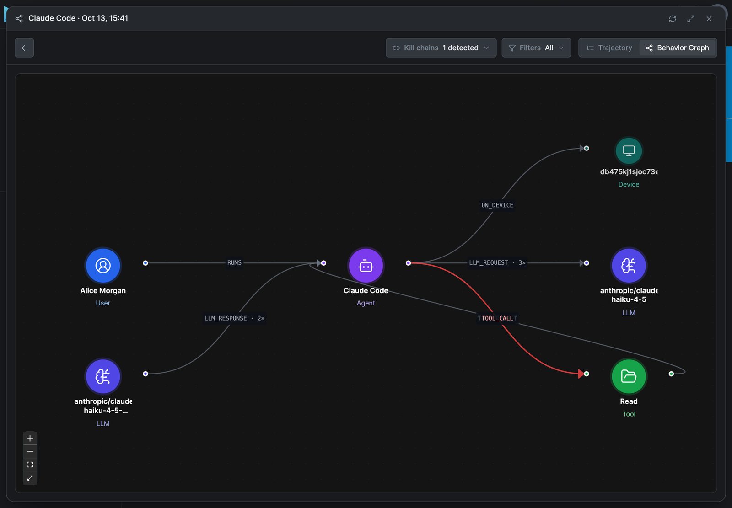This screenshot has width=732, height=508.
Task: Zoom out the graph with minus button
Action: coord(30,452)
